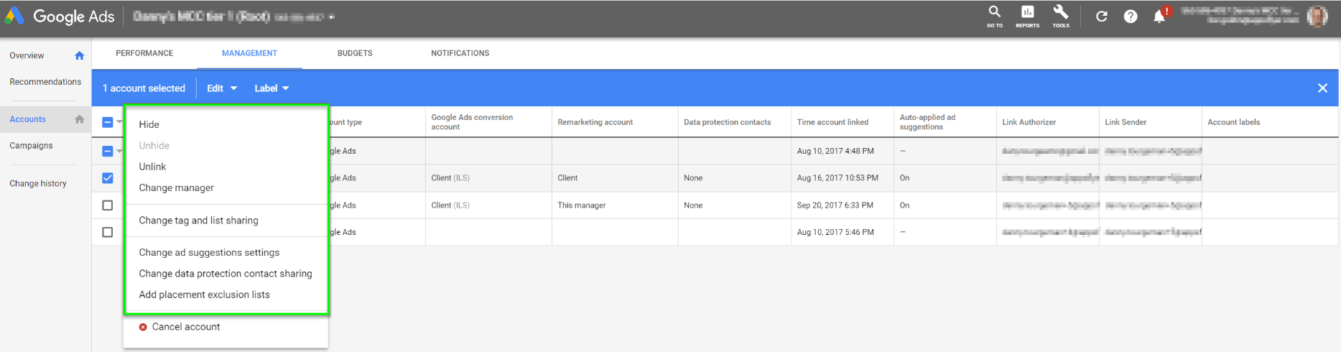
Task: Expand the Edit dropdown
Action: coord(221,88)
